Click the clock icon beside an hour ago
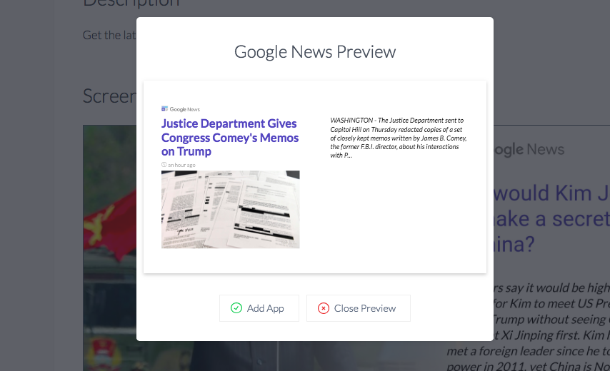Viewport: 610px width, 371px height. (164, 165)
